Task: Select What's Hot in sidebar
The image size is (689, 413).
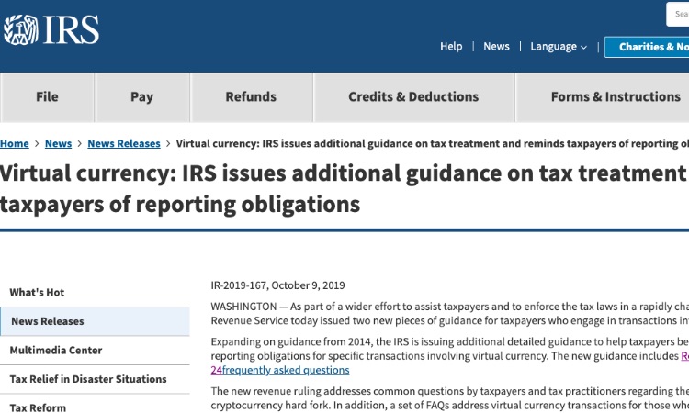Action: point(95,292)
